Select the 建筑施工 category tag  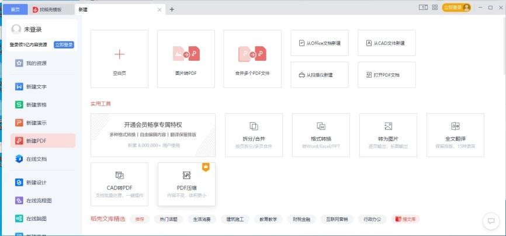click(235, 219)
